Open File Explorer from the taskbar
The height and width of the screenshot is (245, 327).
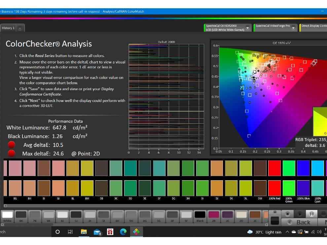pos(84,232)
